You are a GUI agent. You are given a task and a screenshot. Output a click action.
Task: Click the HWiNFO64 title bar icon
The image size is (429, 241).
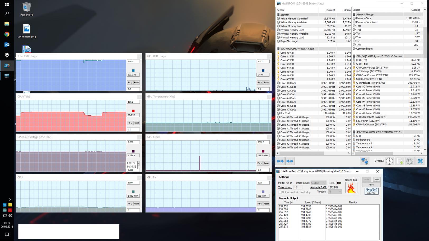tap(279, 3)
